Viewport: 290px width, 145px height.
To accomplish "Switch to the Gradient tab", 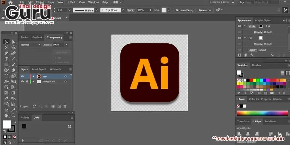I will [x=37, y=37].
